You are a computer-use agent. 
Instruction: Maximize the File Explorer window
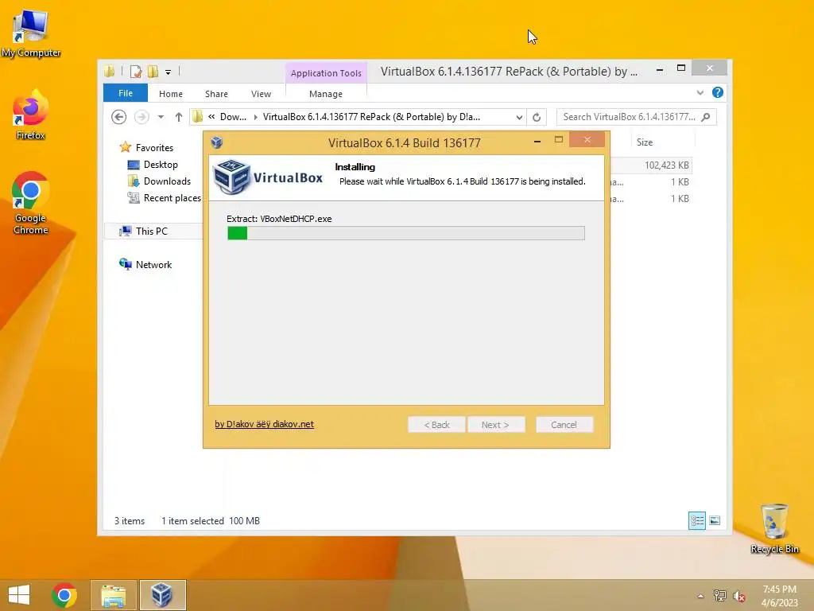tap(681, 68)
